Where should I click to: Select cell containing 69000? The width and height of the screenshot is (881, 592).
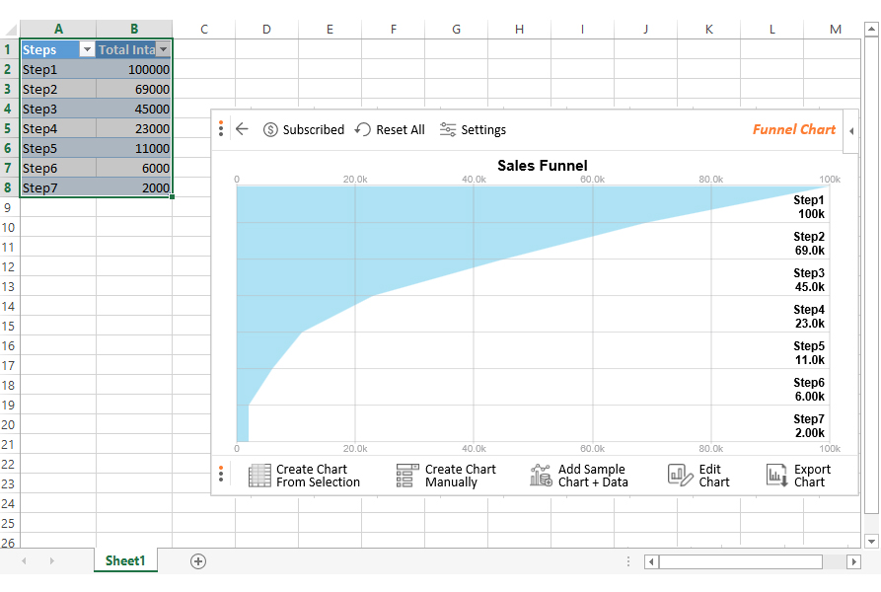(134, 90)
